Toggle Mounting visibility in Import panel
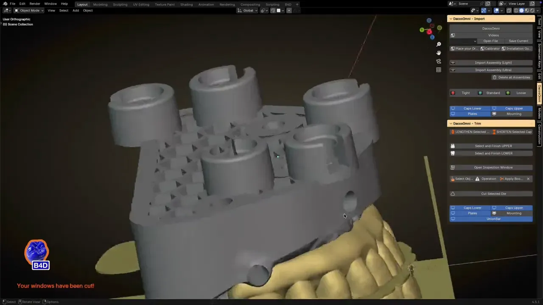The height and width of the screenshot is (305, 543). tap(512, 114)
